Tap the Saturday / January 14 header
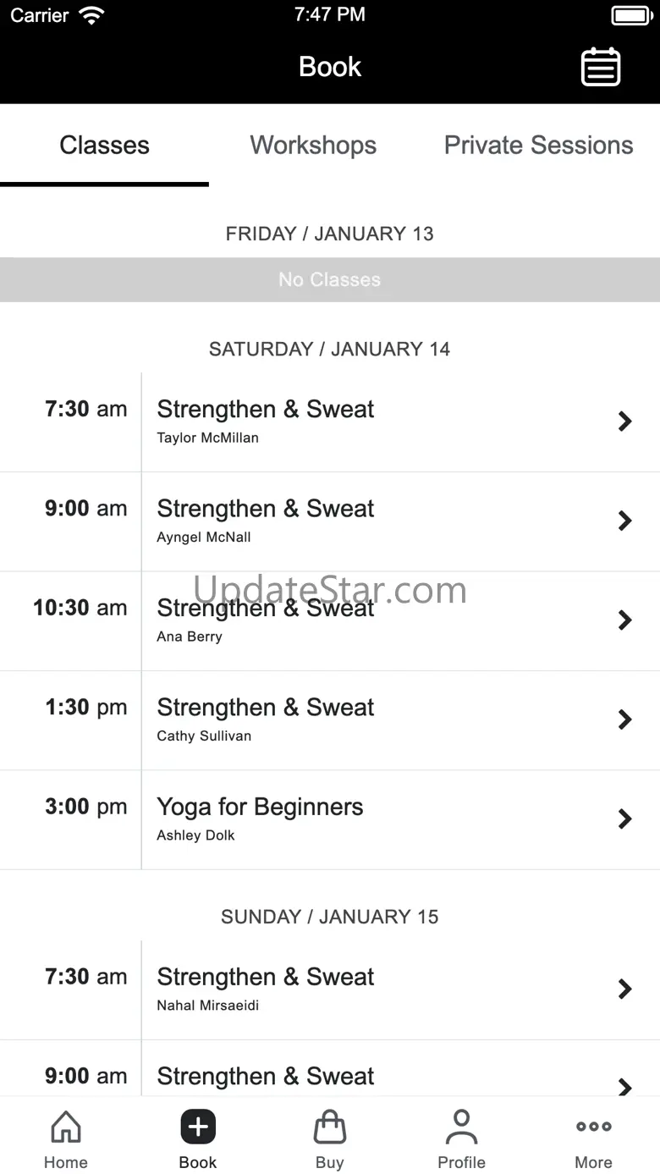The image size is (660, 1174). point(329,349)
